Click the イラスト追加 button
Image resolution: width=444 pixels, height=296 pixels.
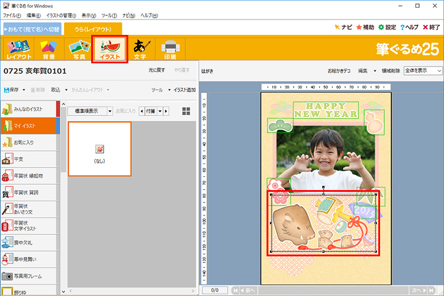pyautogui.click(x=182, y=90)
